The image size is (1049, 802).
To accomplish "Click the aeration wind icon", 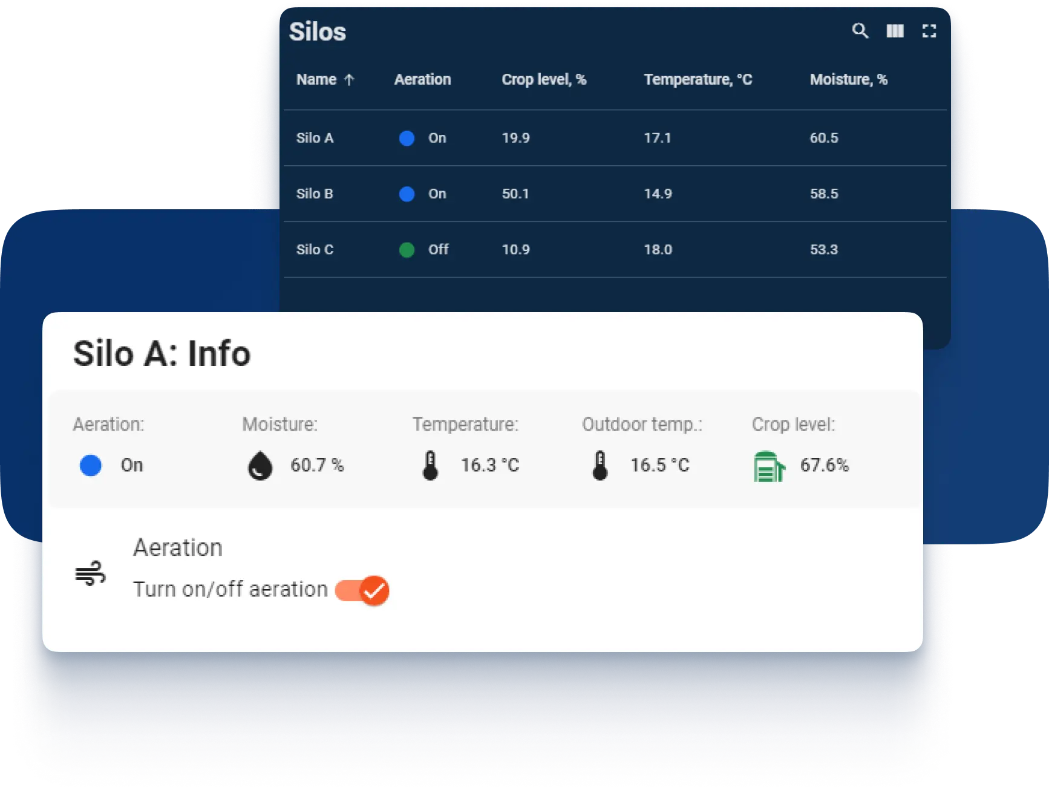I will point(90,573).
